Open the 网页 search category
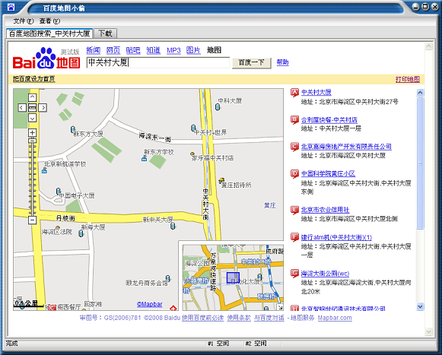442x355 pixels. pyautogui.click(x=113, y=50)
